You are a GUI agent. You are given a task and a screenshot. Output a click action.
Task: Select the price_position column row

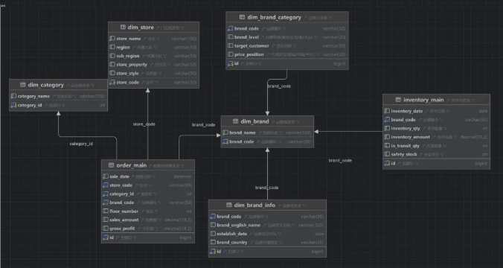coord(287,54)
